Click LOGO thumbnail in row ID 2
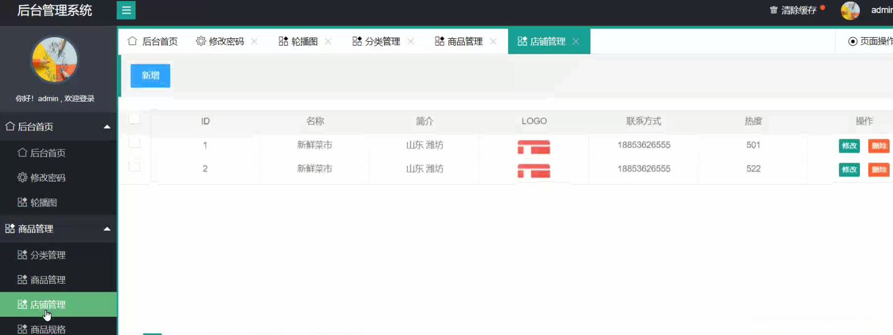The image size is (893, 335). [534, 170]
